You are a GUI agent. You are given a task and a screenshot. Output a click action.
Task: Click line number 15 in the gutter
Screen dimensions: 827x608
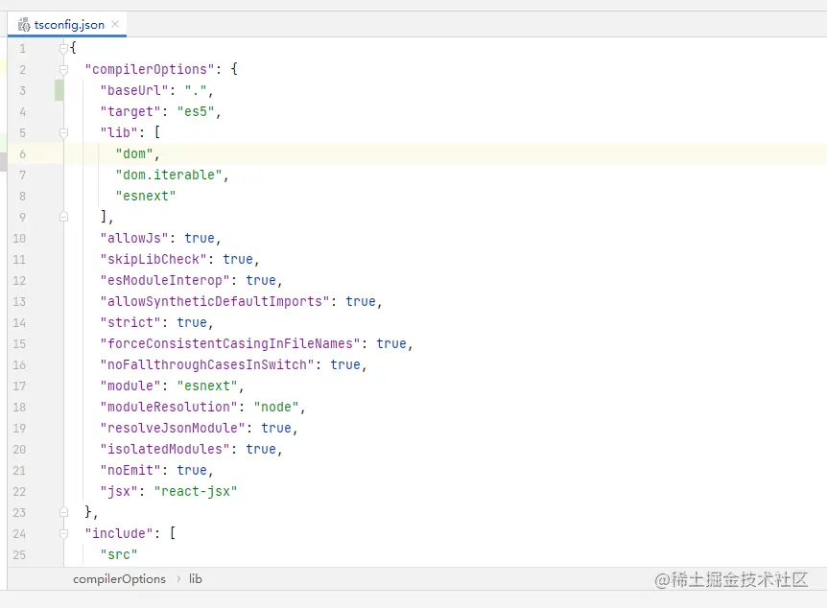point(19,344)
